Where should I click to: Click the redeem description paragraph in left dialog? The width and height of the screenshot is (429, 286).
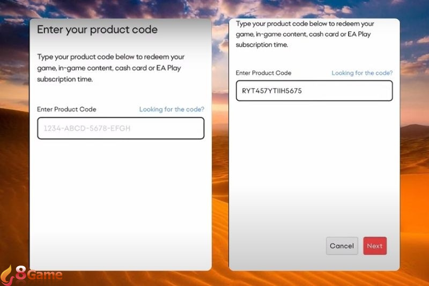[111, 68]
